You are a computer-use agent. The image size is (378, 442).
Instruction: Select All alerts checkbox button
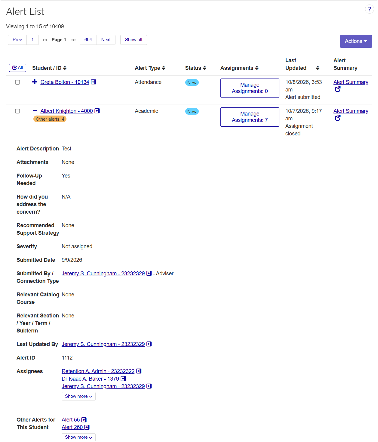[x=18, y=68]
